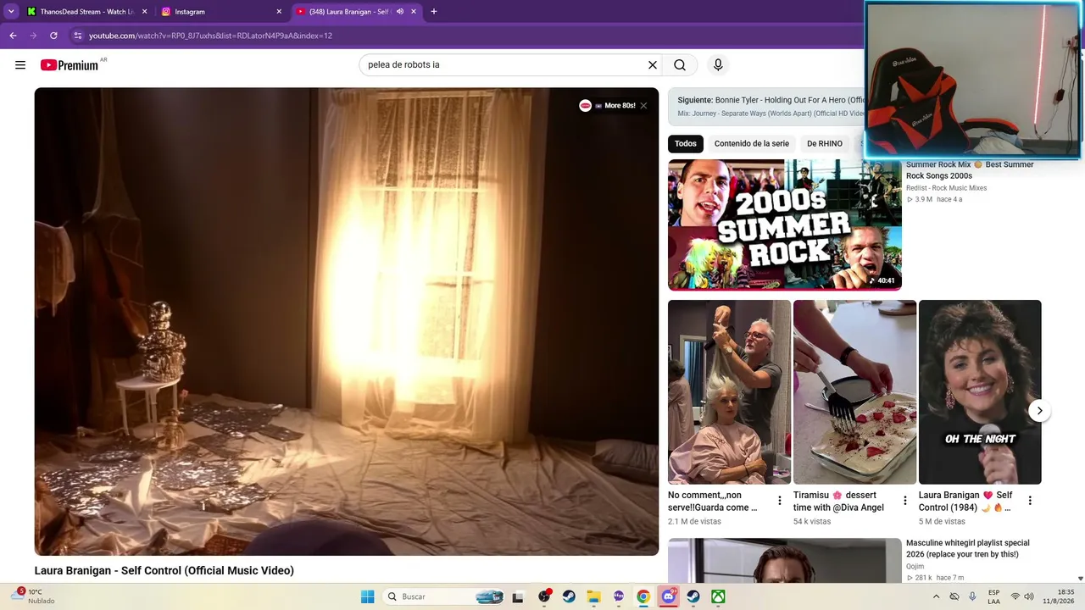The width and height of the screenshot is (1085, 610).
Task: Open the dark round app with red badge
Action: click(x=544, y=596)
